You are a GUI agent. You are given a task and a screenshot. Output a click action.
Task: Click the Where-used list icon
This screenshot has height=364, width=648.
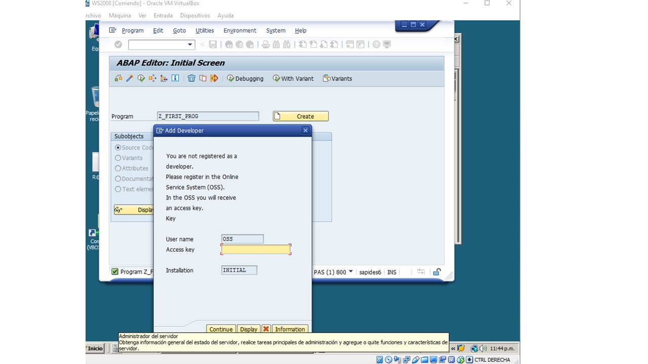(152, 78)
